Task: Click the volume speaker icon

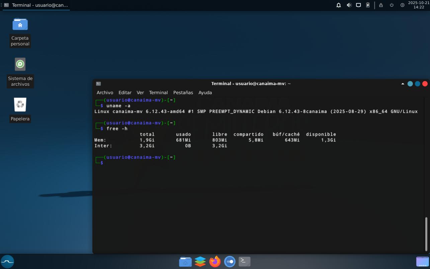Action: click(x=349, y=5)
